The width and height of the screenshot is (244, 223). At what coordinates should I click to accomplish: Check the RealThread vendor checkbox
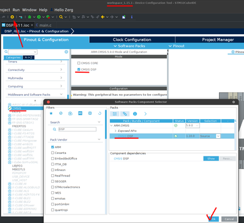52,175
